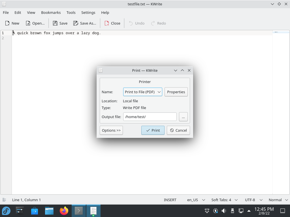Open the Edit menu
Viewport: 290px width, 217px height.
(x=18, y=12)
